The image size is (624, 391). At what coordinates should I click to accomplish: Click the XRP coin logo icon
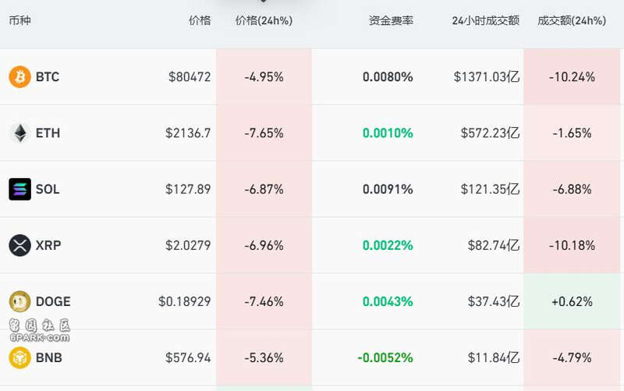pos(20,245)
